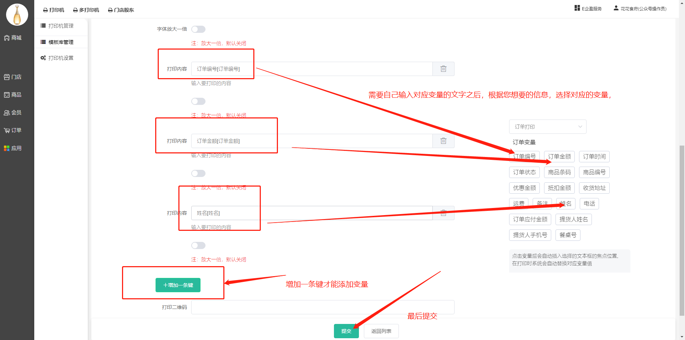Expand the 订单打印 dropdown

coord(547,127)
